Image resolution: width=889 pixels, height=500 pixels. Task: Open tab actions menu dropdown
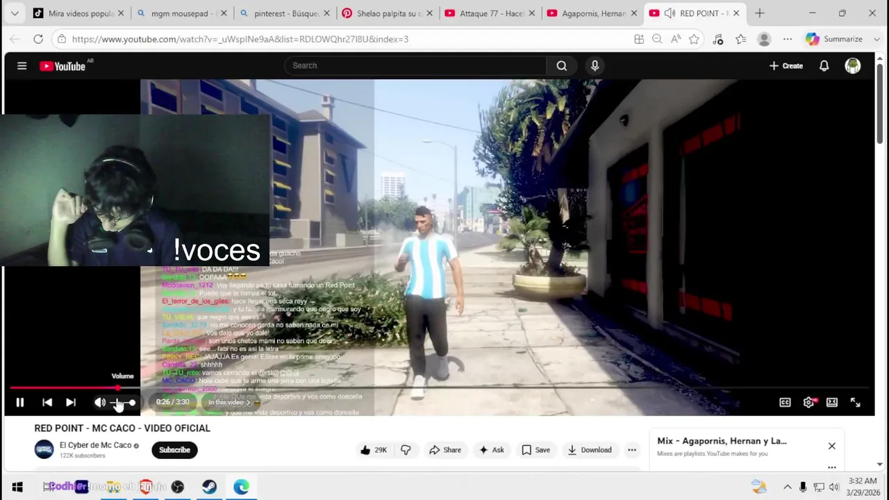(15, 13)
